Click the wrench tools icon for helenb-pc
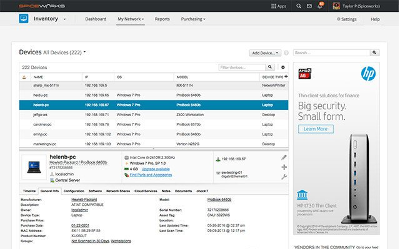The height and width of the screenshot is (249, 400). [284, 177]
